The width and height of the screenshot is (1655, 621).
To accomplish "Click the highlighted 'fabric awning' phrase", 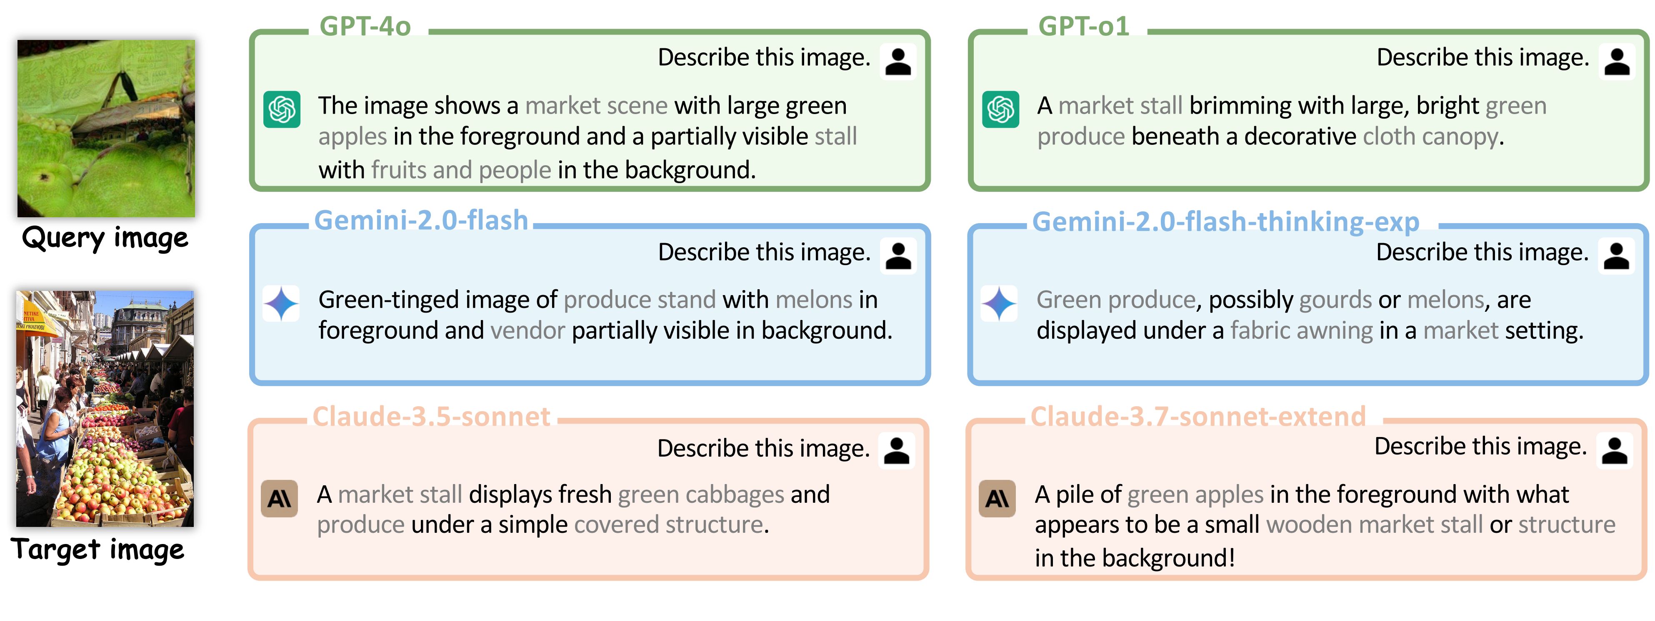I will (1302, 330).
